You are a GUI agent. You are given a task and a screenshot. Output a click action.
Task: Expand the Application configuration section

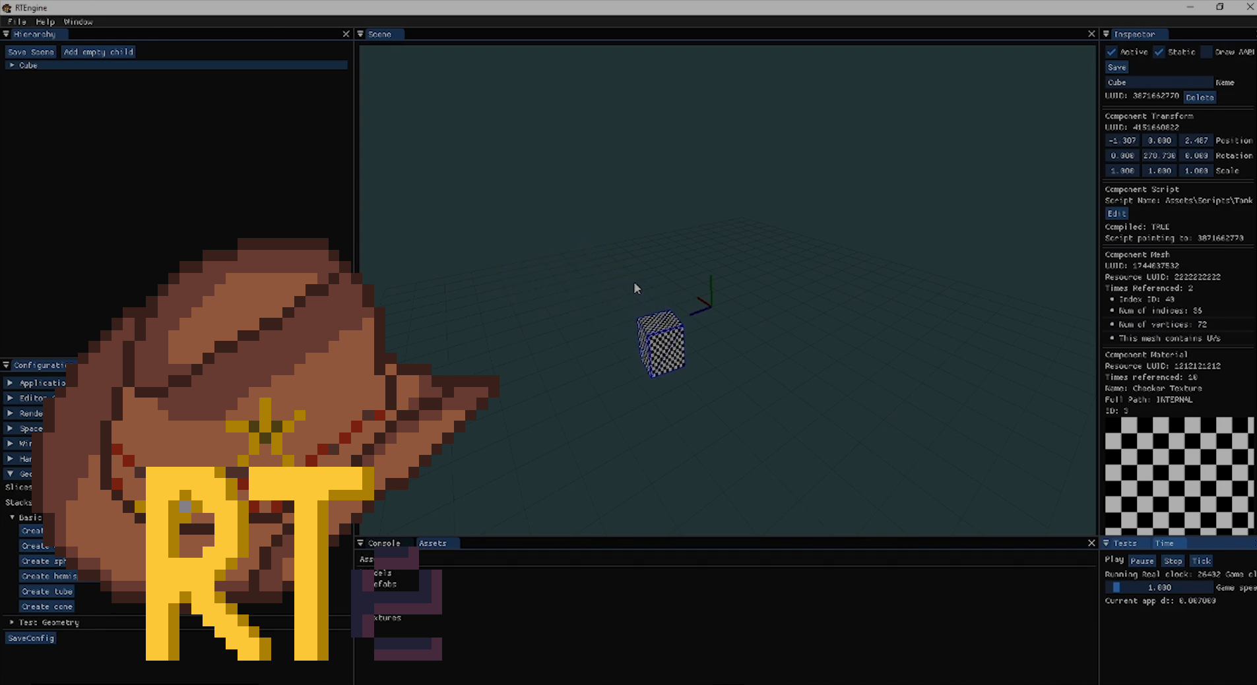click(x=10, y=383)
